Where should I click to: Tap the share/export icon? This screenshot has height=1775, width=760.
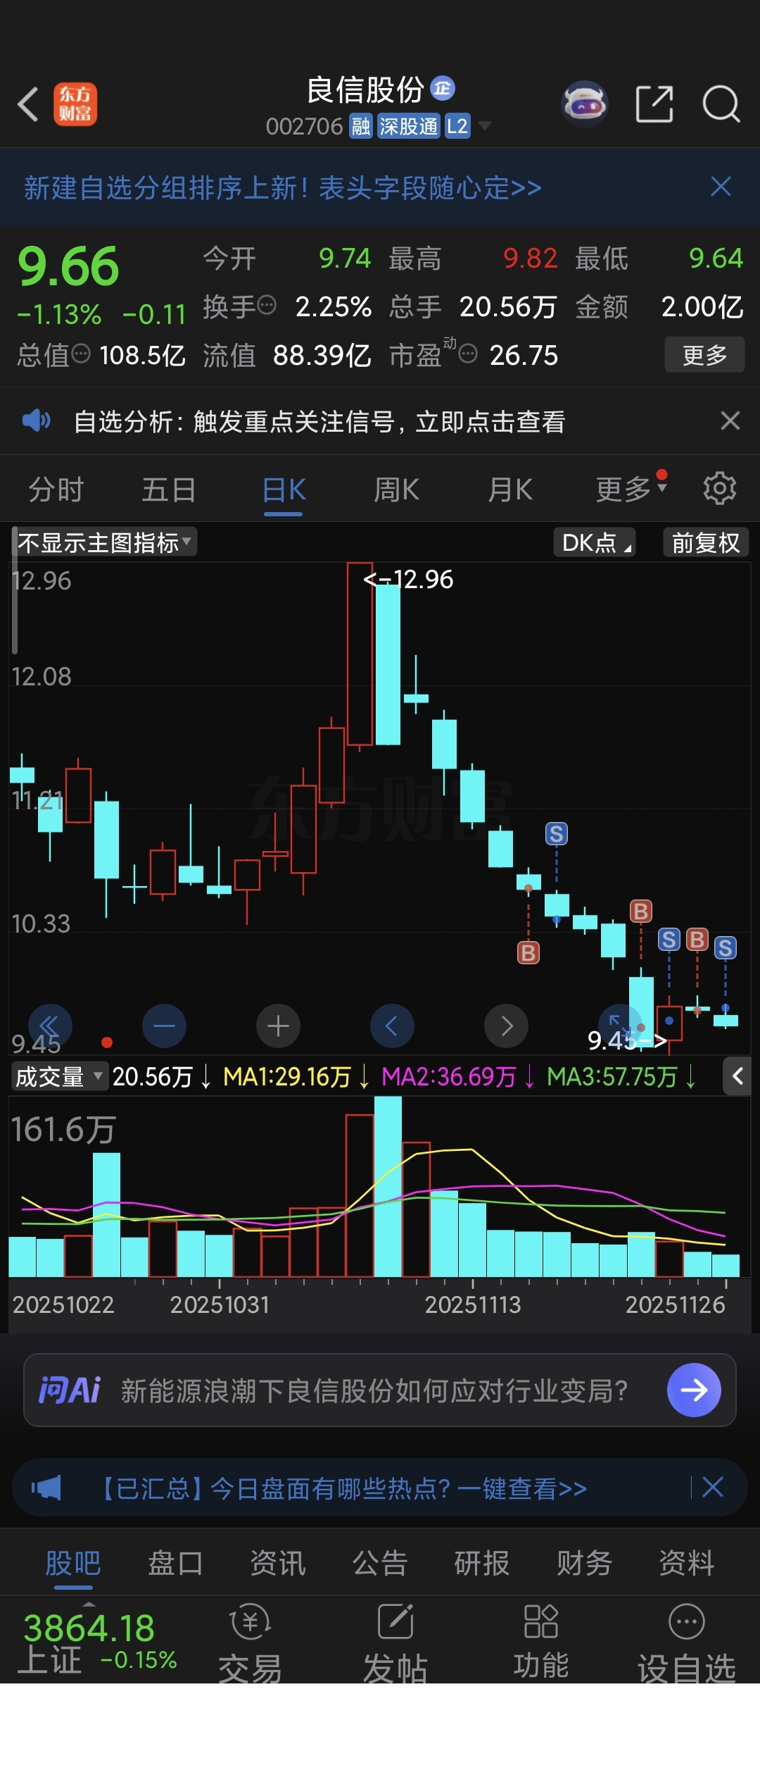[654, 104]
